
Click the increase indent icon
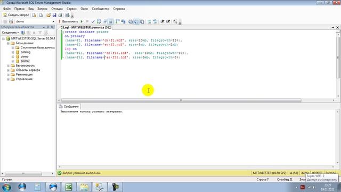(168, 21)
